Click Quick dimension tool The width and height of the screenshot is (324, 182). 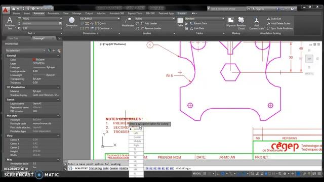[x=100, y=24]
